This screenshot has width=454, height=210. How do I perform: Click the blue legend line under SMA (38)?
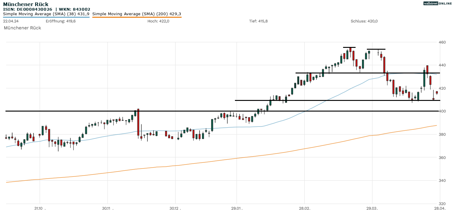point(46,17)
